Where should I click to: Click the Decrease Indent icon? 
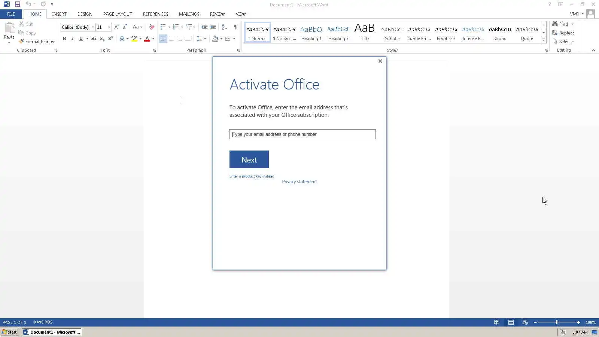pos(204,27)
